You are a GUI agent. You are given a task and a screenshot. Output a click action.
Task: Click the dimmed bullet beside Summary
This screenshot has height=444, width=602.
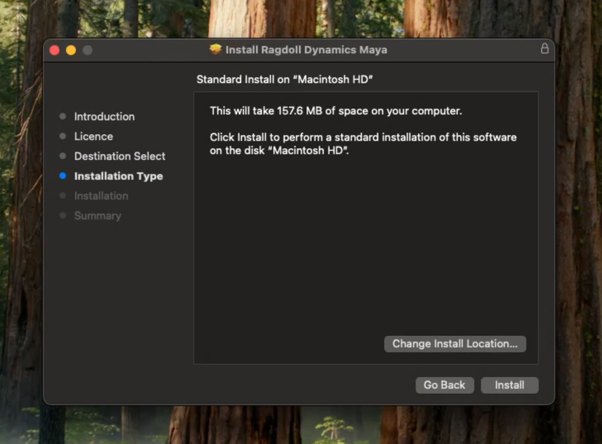click(63, 215)
